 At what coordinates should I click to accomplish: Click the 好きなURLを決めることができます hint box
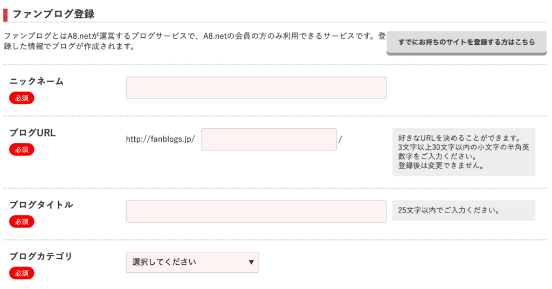pos(464,152)
